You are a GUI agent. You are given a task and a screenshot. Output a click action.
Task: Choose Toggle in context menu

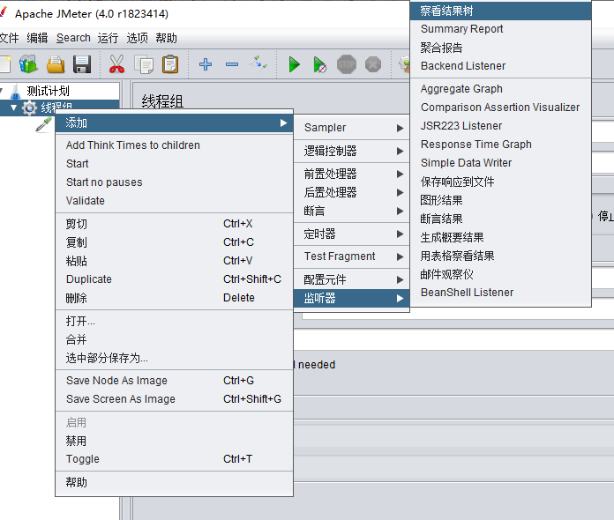coord(175,459)
